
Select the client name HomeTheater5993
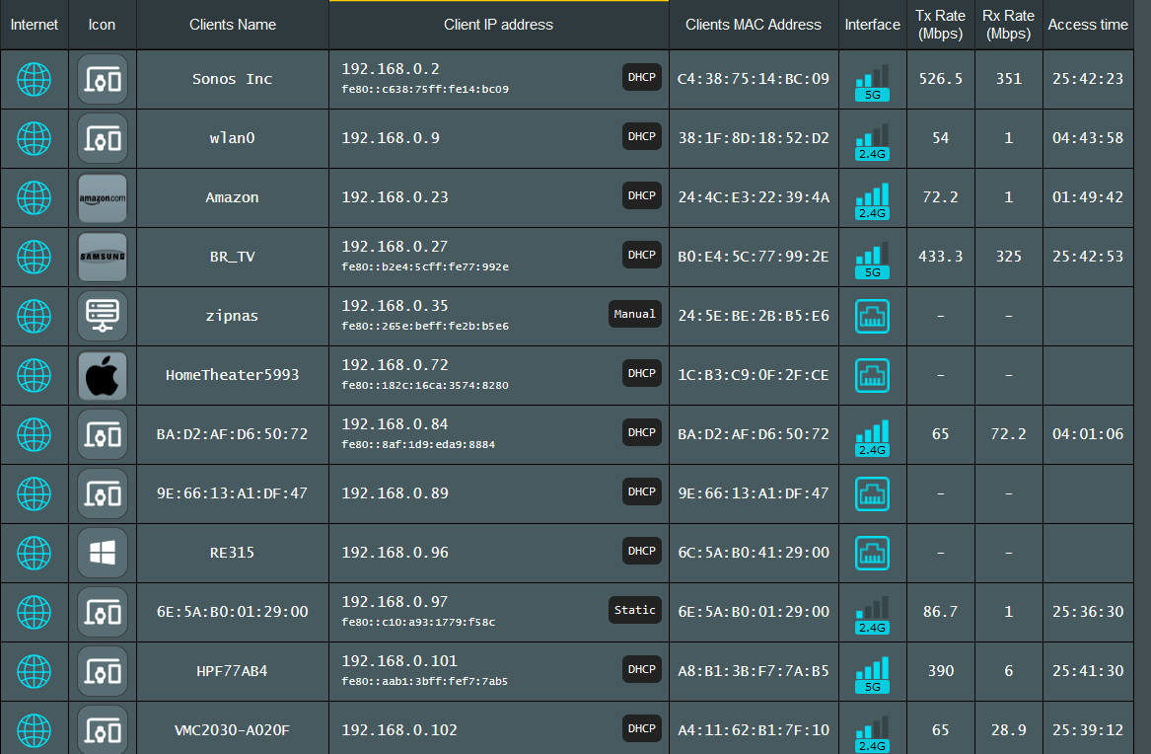232,375
